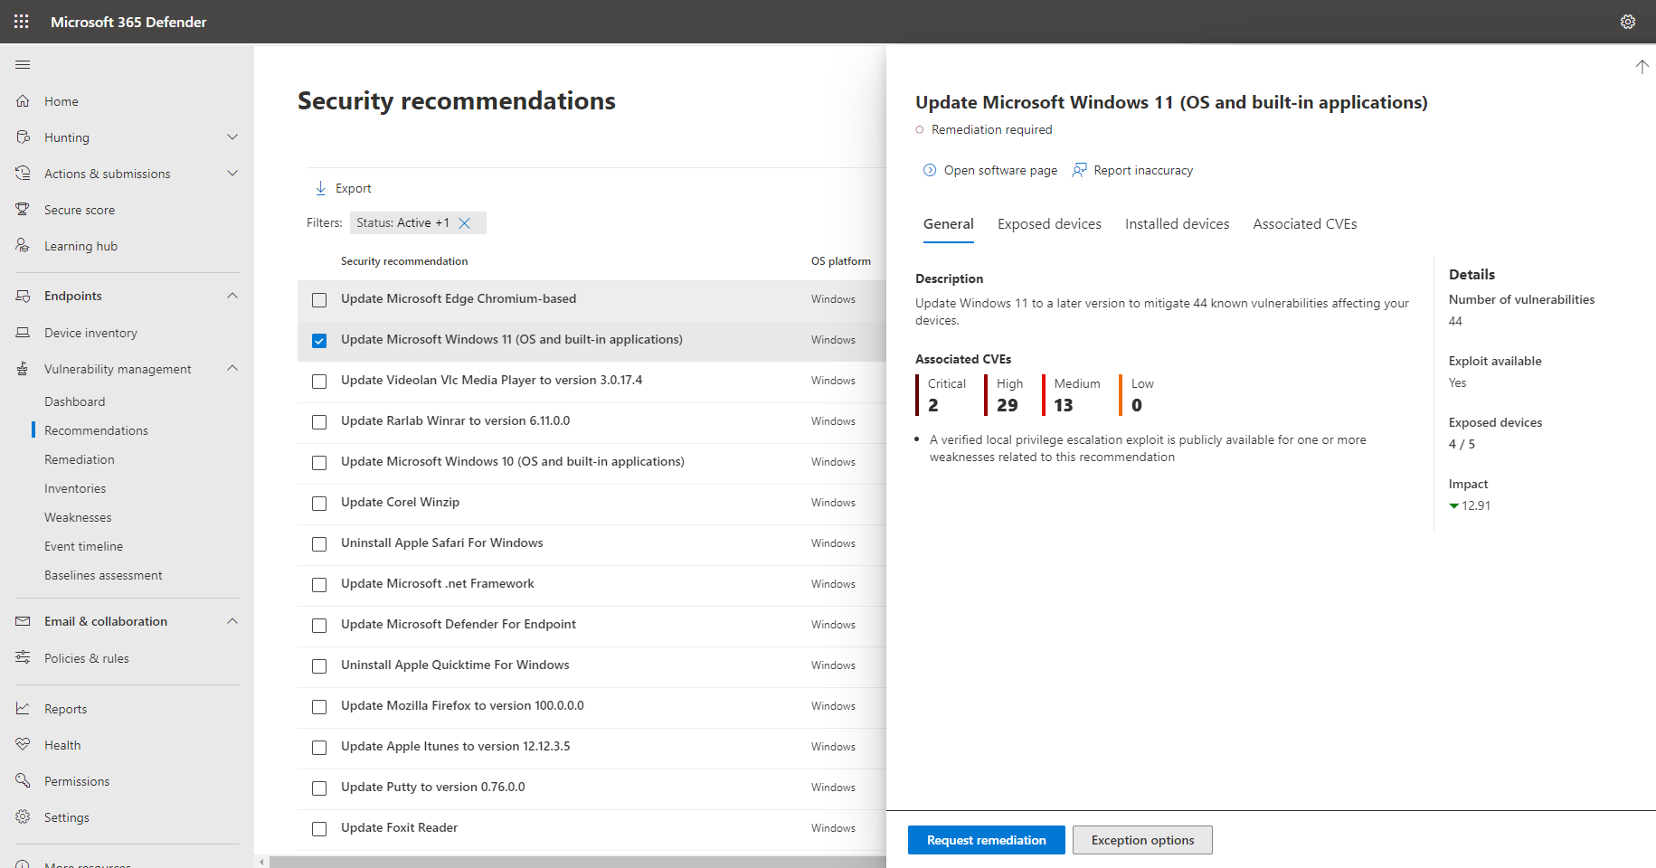Click the Open software page arrow icon

tap(930, 170)
